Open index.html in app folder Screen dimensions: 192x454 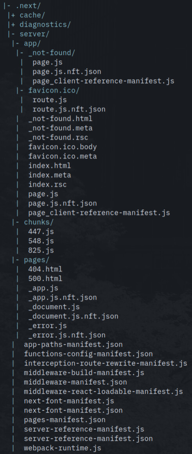click(50, 165)
